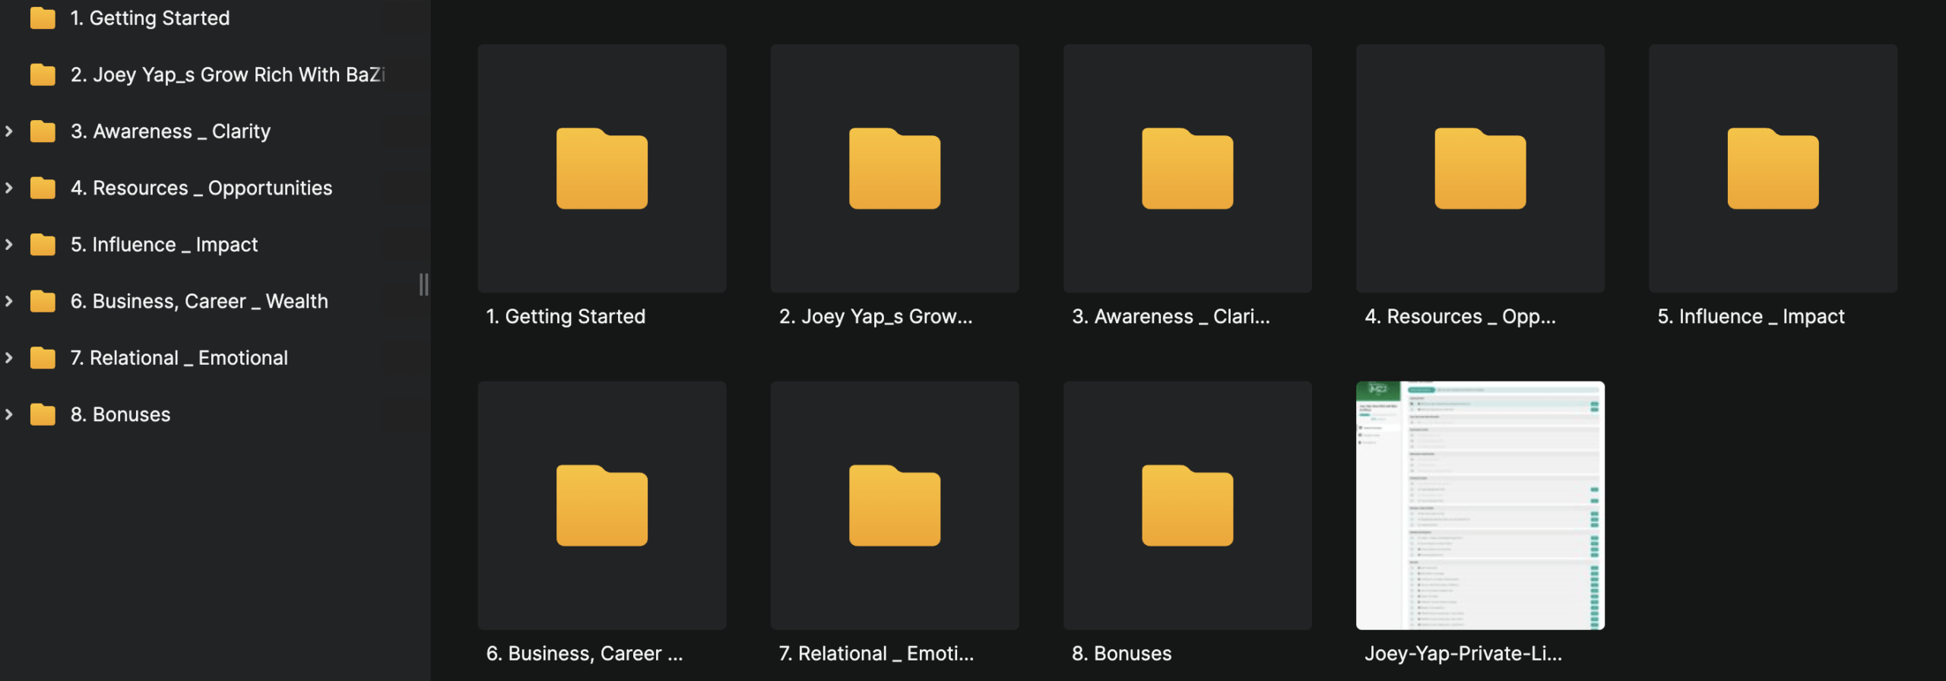Expand the Business, Career _ Wealth chevron
Screen dimensions: 1946x681
(x=9, y=301)
